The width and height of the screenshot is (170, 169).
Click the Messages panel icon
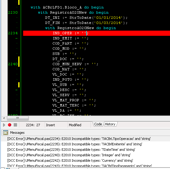(6, 133)
